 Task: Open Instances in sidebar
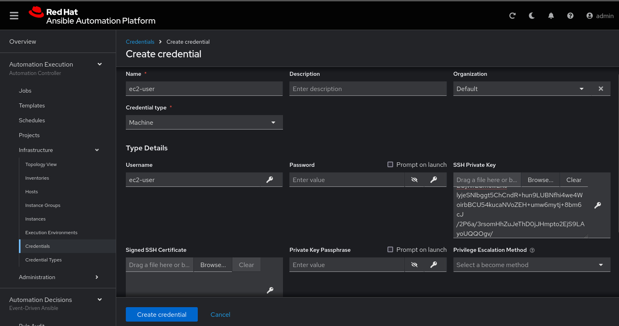coord(35,219)
